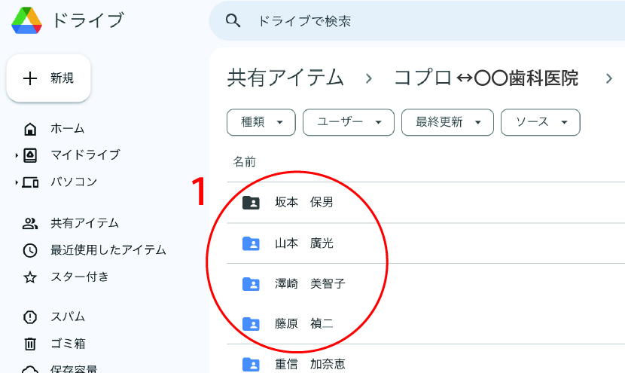Viewport: 625px width, 373px height.
Task: Select the コプロ↔〇〇歯科医院 breadcrumb
Action: [486, 78]
